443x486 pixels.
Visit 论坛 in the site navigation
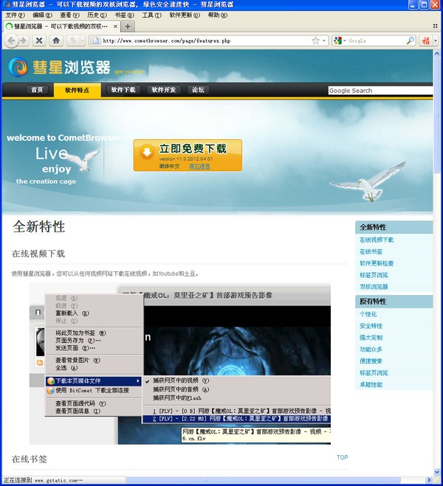click(198, 89)
